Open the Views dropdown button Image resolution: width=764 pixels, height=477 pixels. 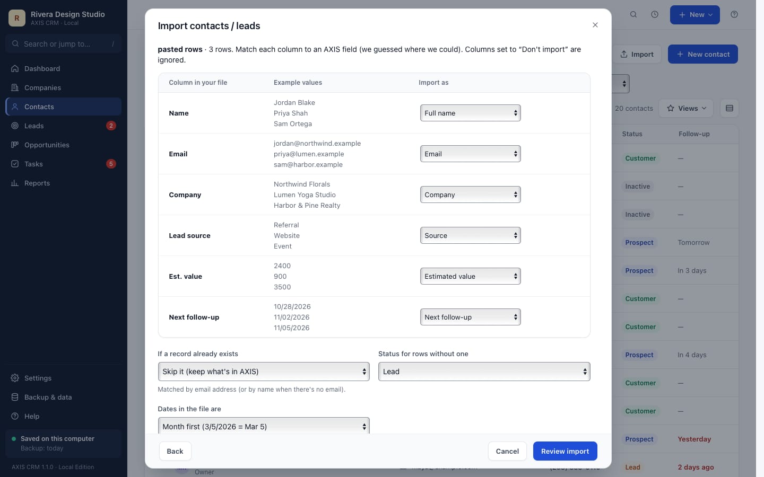pyautogui.click(x=686, y=108)
